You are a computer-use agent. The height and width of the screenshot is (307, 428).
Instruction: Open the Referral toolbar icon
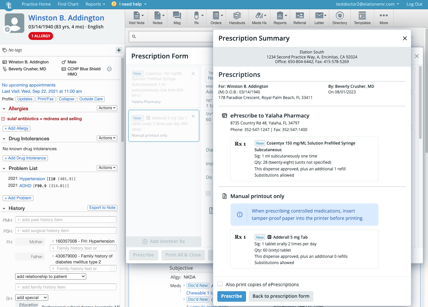(300, 18)
